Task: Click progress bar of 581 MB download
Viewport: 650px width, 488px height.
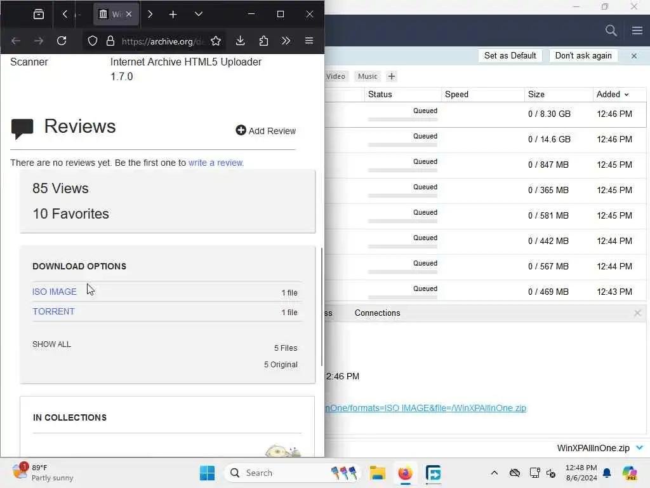Action: (x=402, y=221)
